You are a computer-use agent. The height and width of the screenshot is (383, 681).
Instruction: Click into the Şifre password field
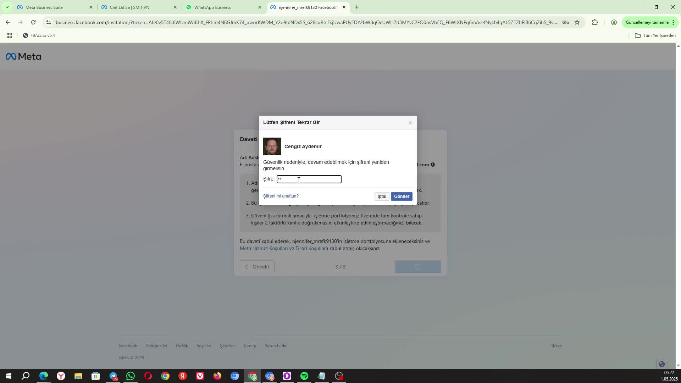(309, 179)
